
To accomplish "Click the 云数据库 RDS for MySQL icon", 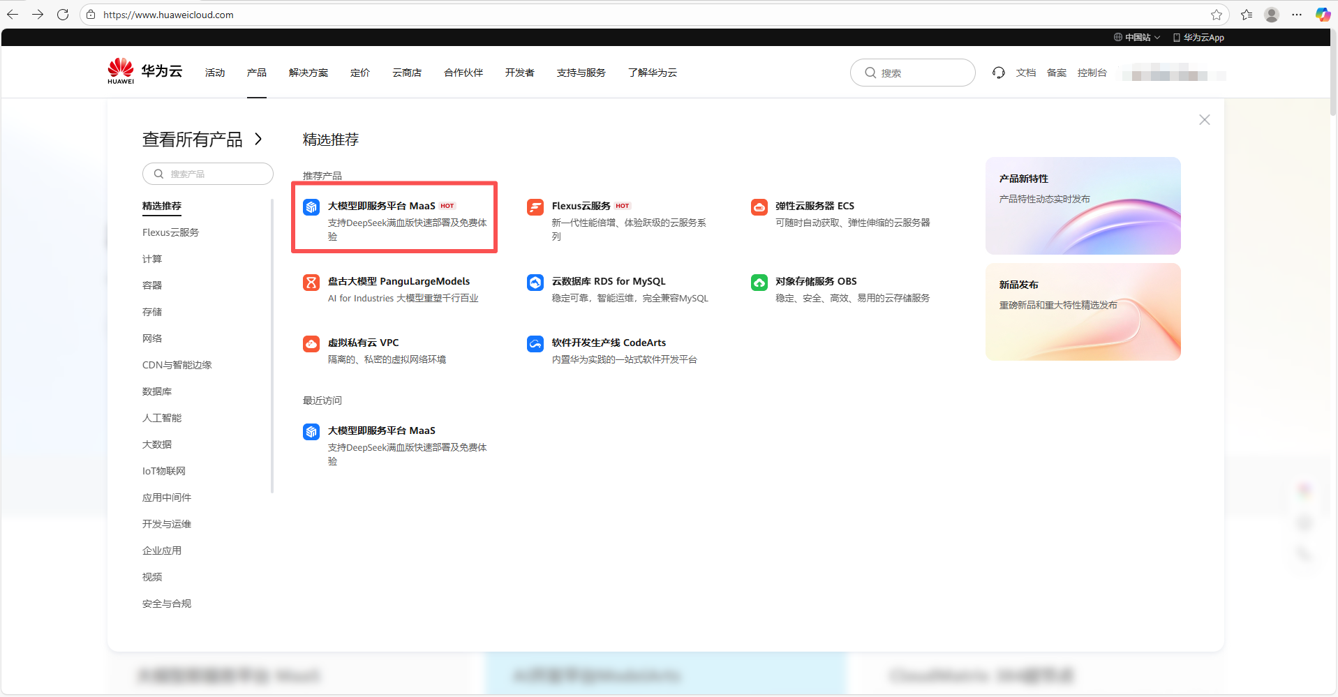I will [535, 282].
